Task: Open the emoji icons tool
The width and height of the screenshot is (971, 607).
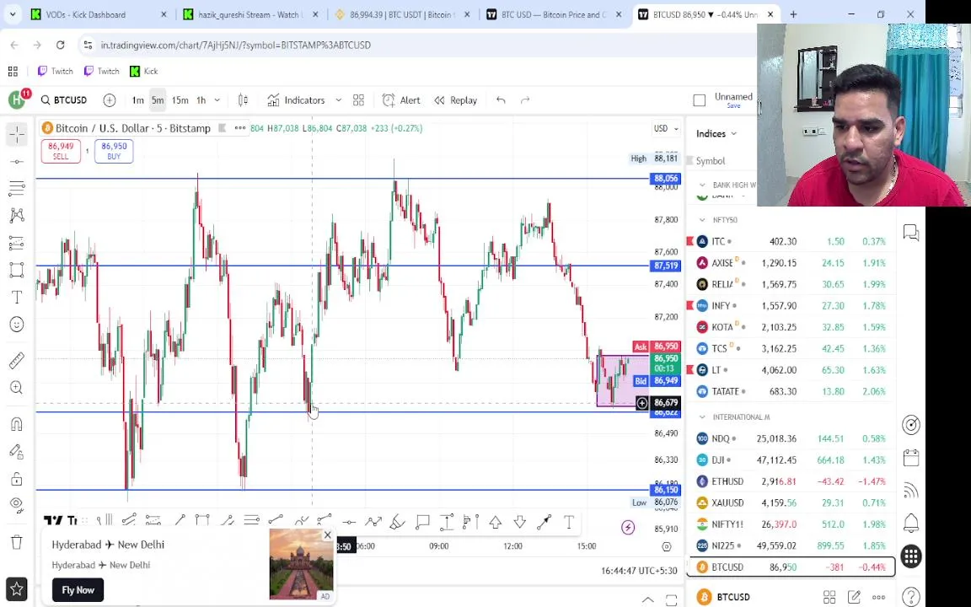Action: tap(17, 324)
